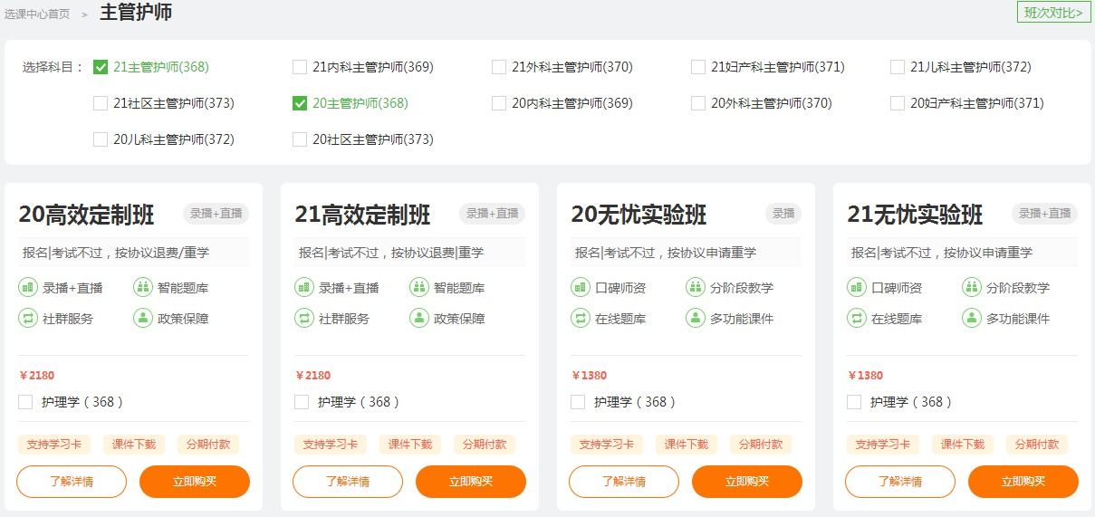Image resolution: width=1095 pixels, height=517 pixels.
Task: Click the 智能题库 icon in 20高效定制班 card
Action: point(143,288)
